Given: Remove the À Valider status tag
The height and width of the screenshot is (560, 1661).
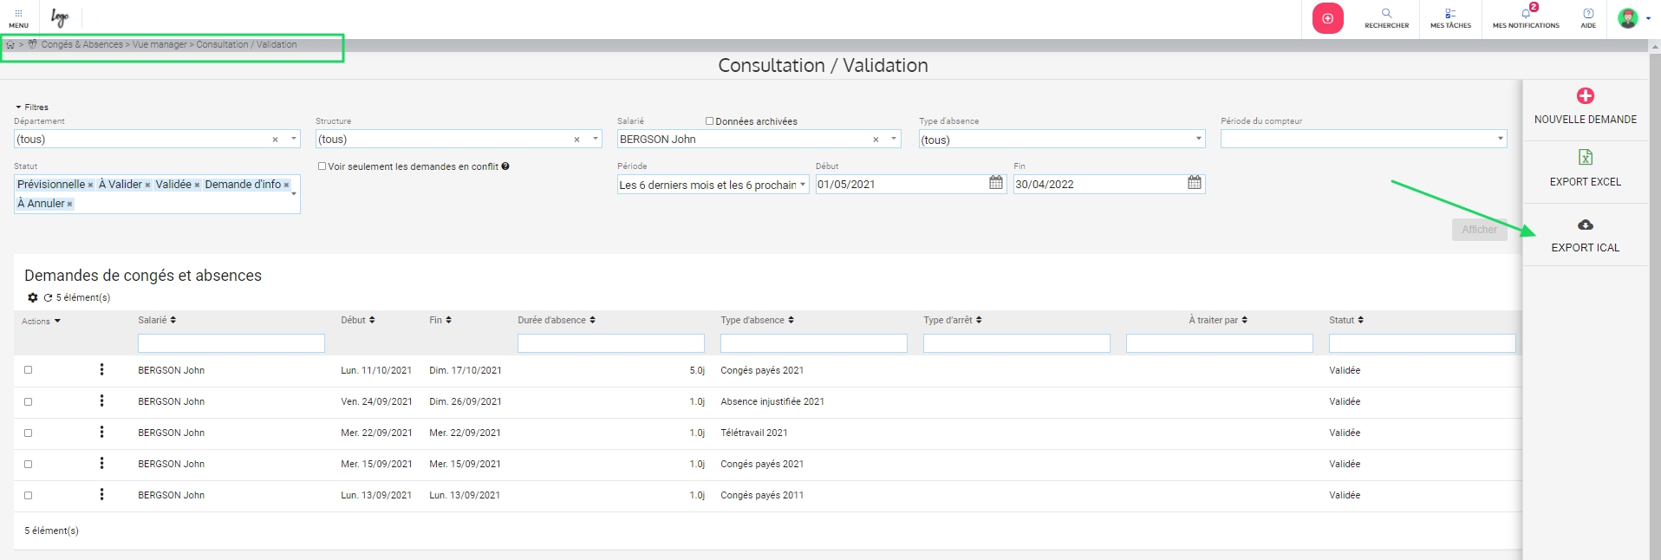Looking at the screenshot, I should (x=147, y=186).
